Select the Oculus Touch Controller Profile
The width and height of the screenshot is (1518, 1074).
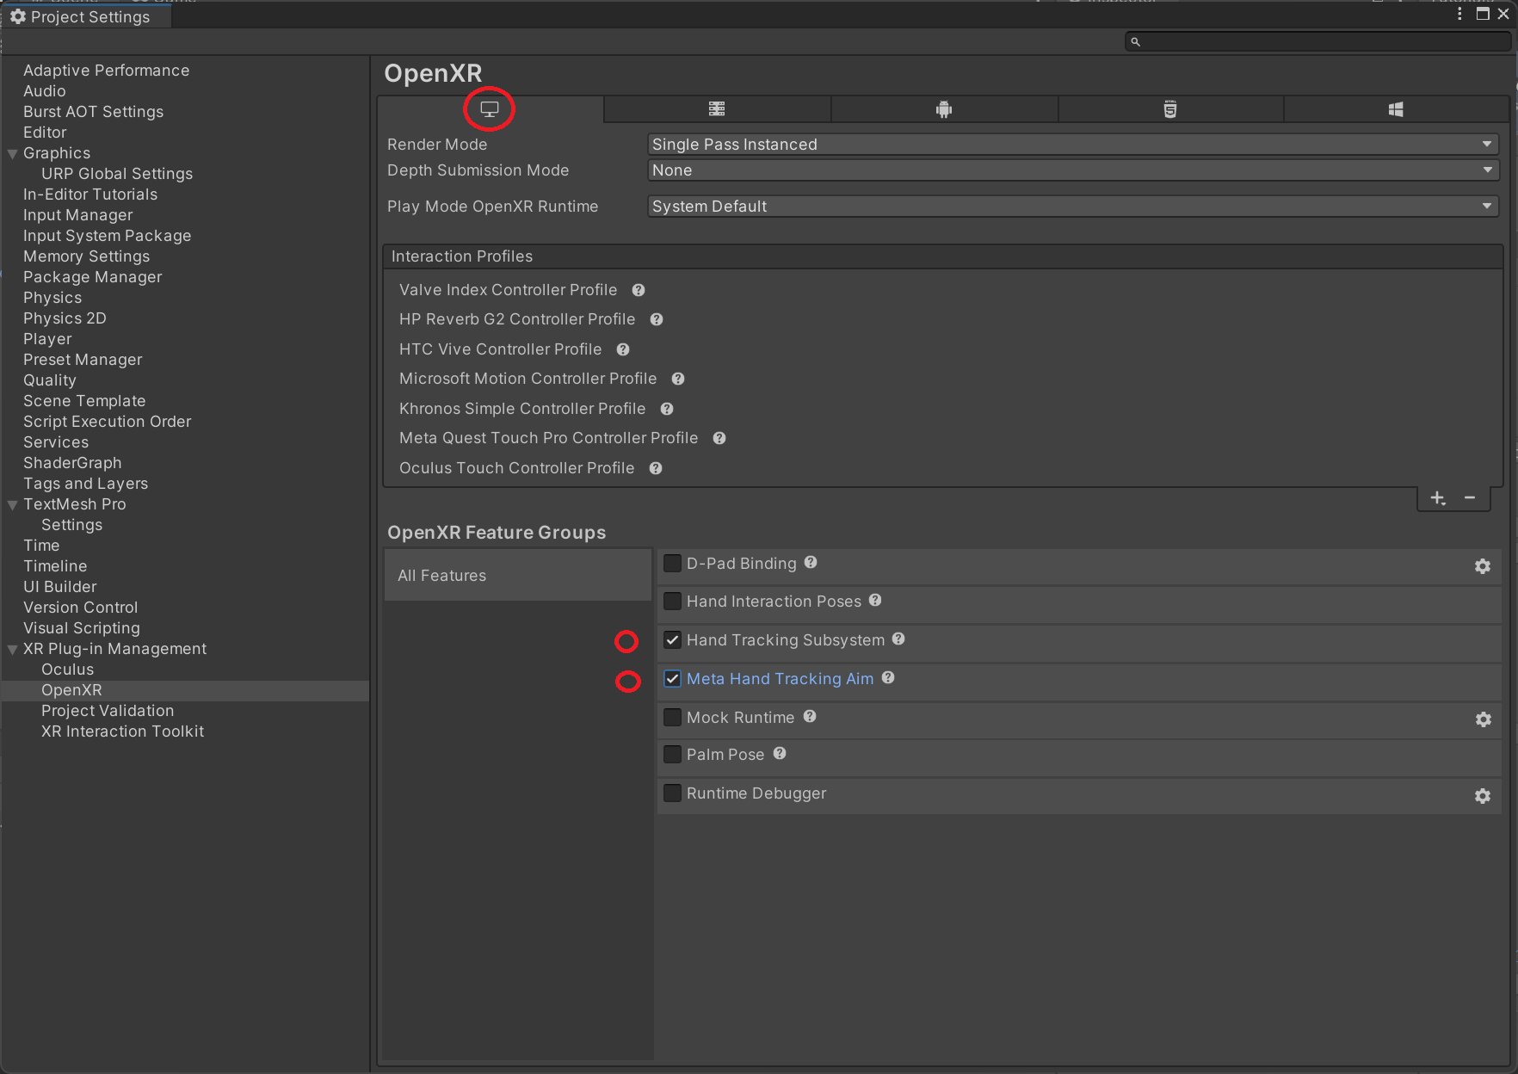click(516, 468)
